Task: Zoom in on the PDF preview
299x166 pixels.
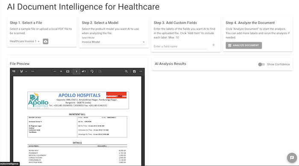Action: (x=61, y=72)
